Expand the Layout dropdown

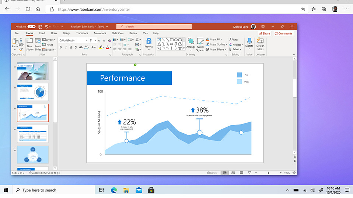49,40
